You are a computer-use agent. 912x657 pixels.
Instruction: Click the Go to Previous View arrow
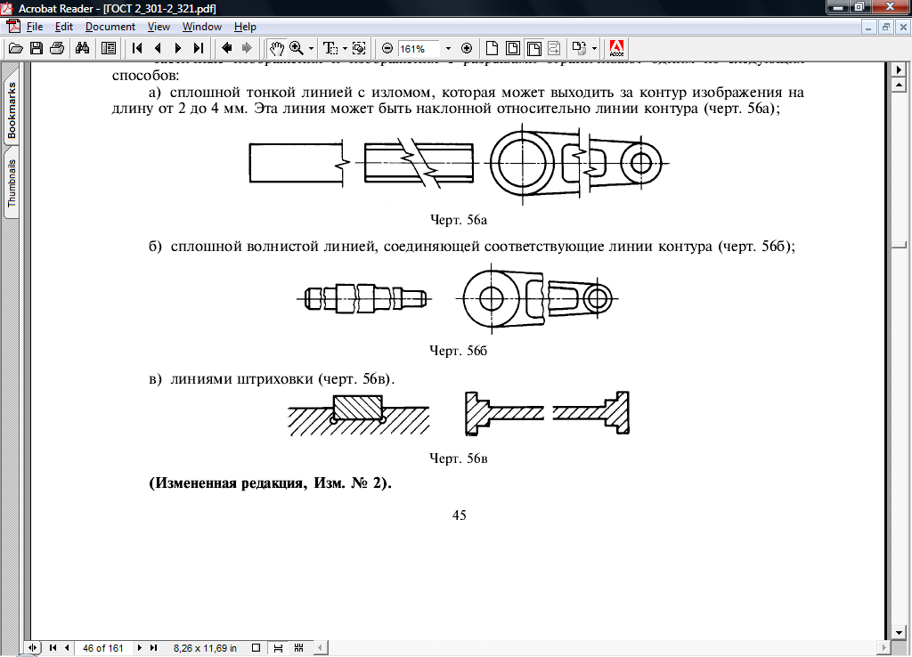pos(227,48)
